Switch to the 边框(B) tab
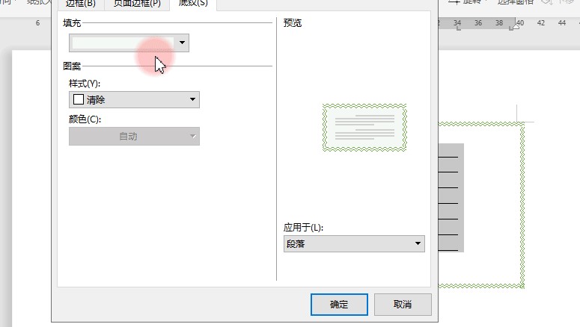 tap(81, 4)
